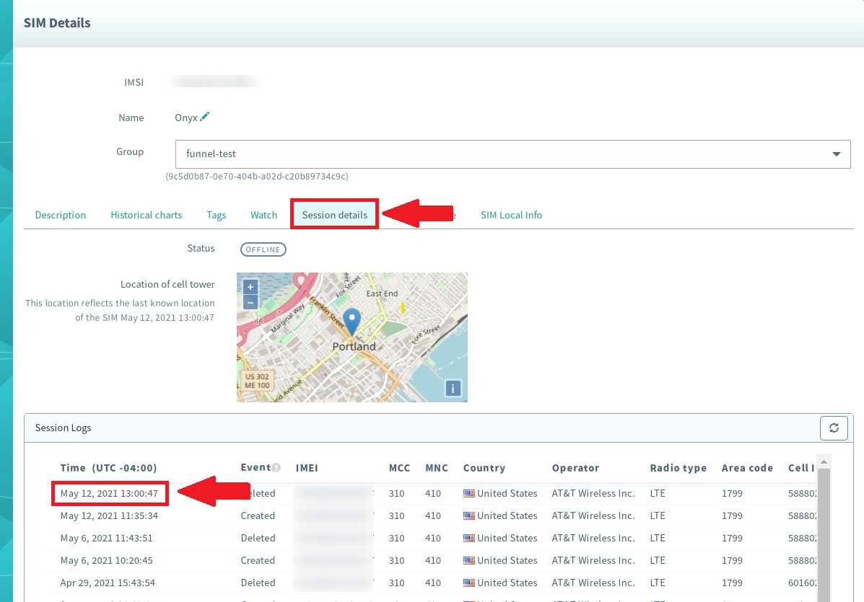
Task: Click Deleted event in May 6 11:43:51 row
Action: [258, 538]
